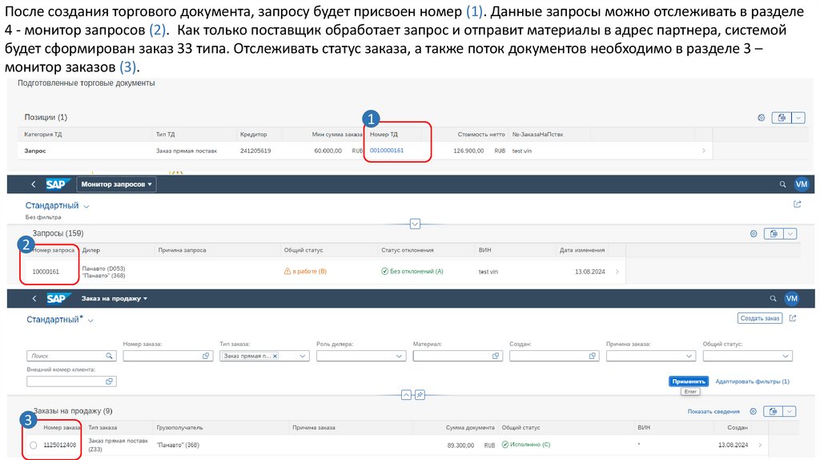
Task: Click order number 1125012408 cell
Action: (59, 445)
